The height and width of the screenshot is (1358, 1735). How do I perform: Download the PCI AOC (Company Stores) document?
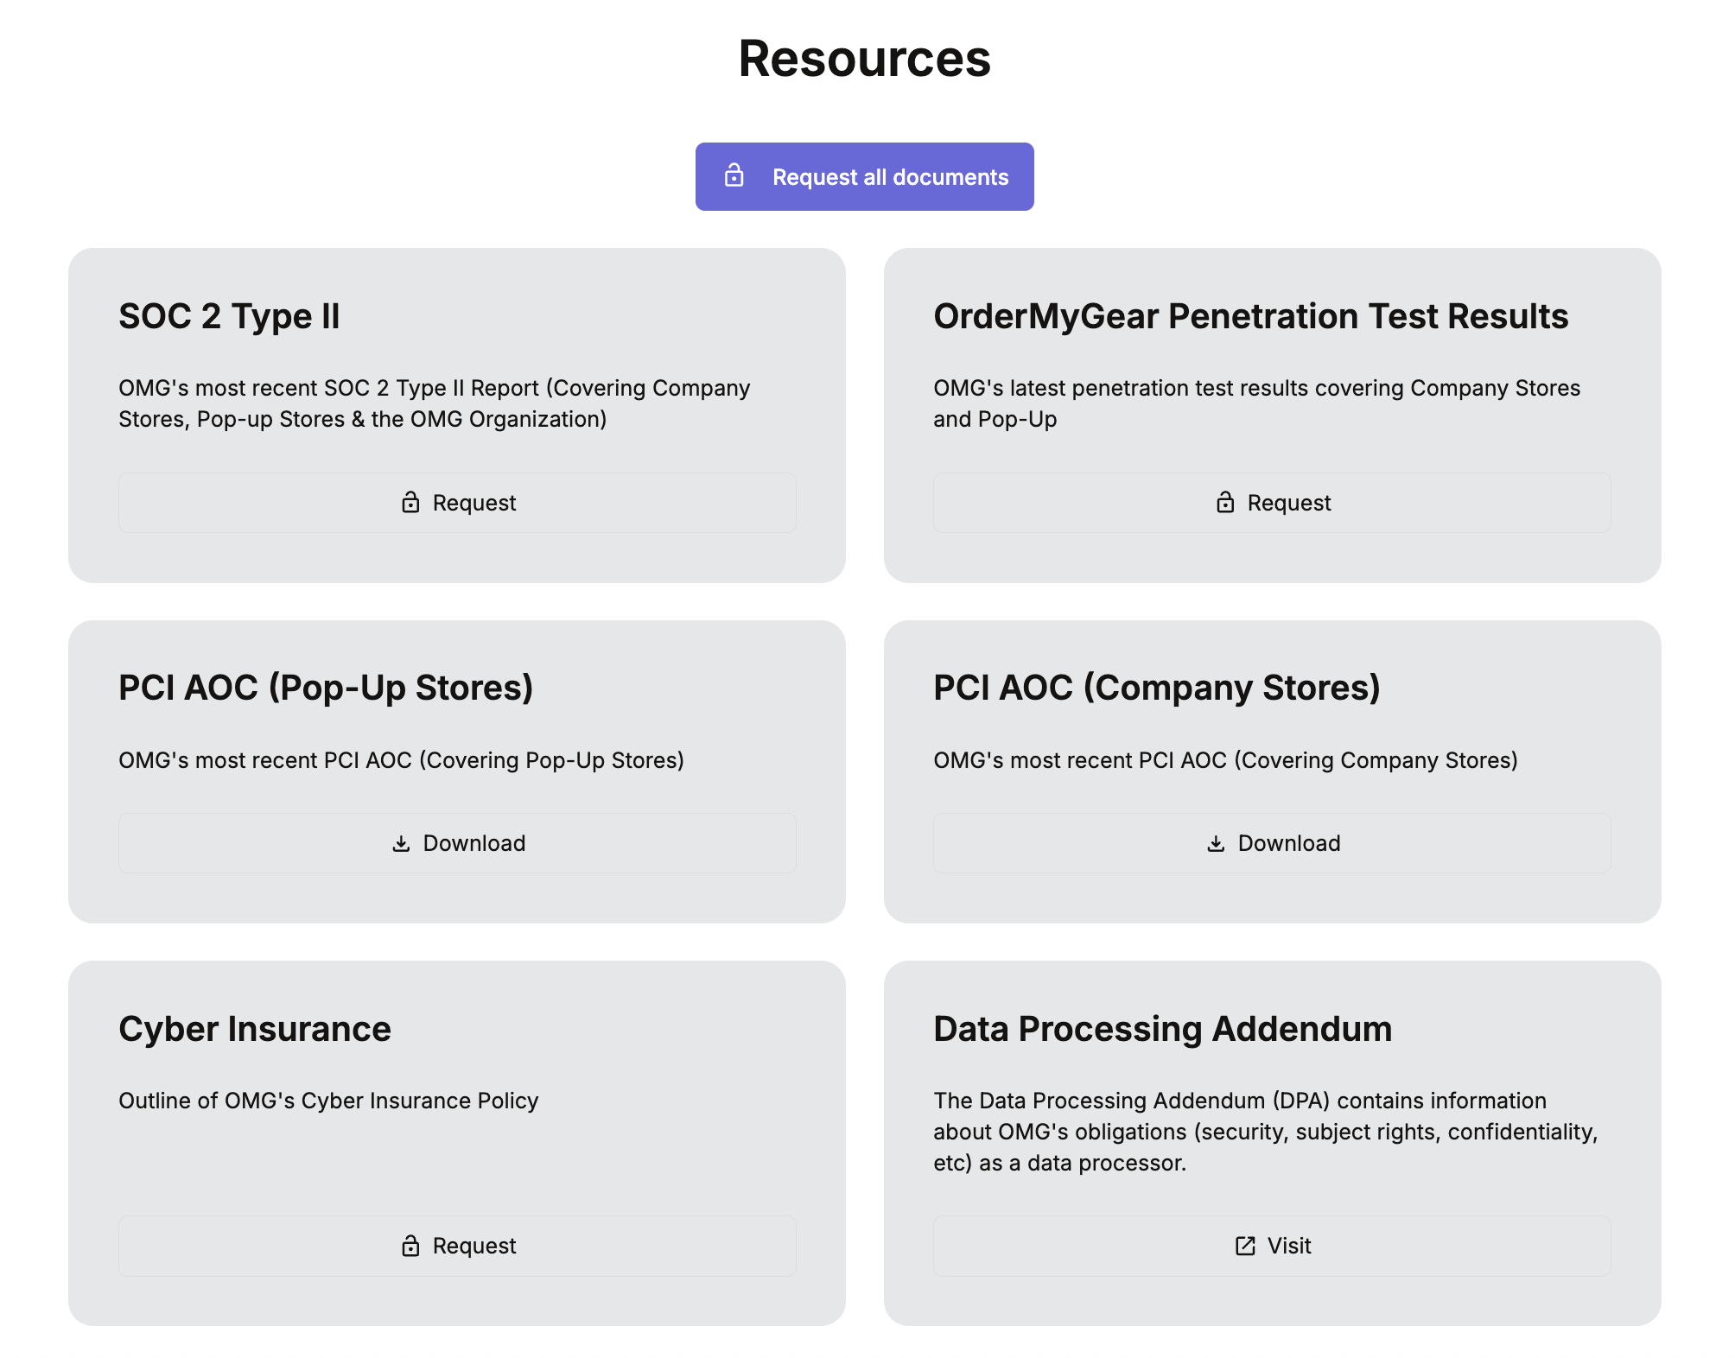coord(1272,843)
